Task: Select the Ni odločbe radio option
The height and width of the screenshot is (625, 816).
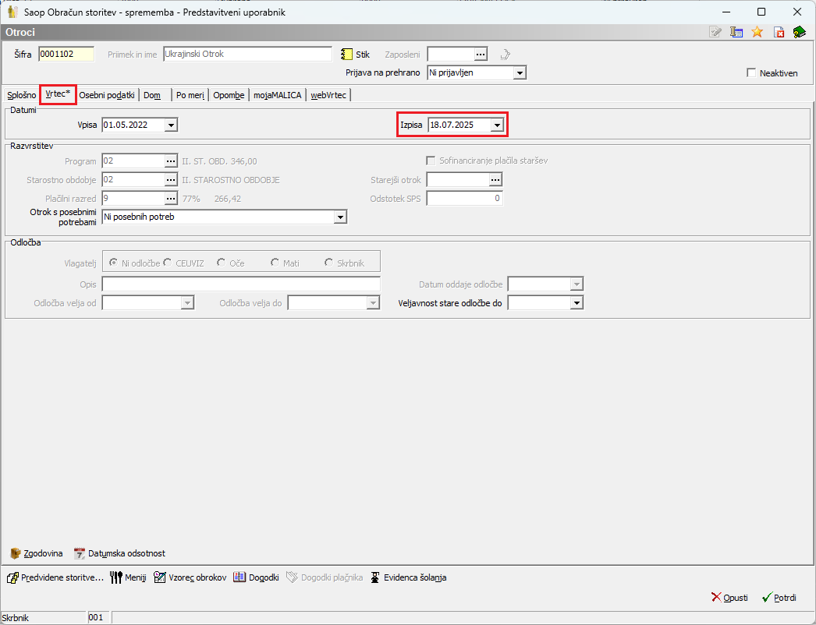Action: [x=113, y=263]
